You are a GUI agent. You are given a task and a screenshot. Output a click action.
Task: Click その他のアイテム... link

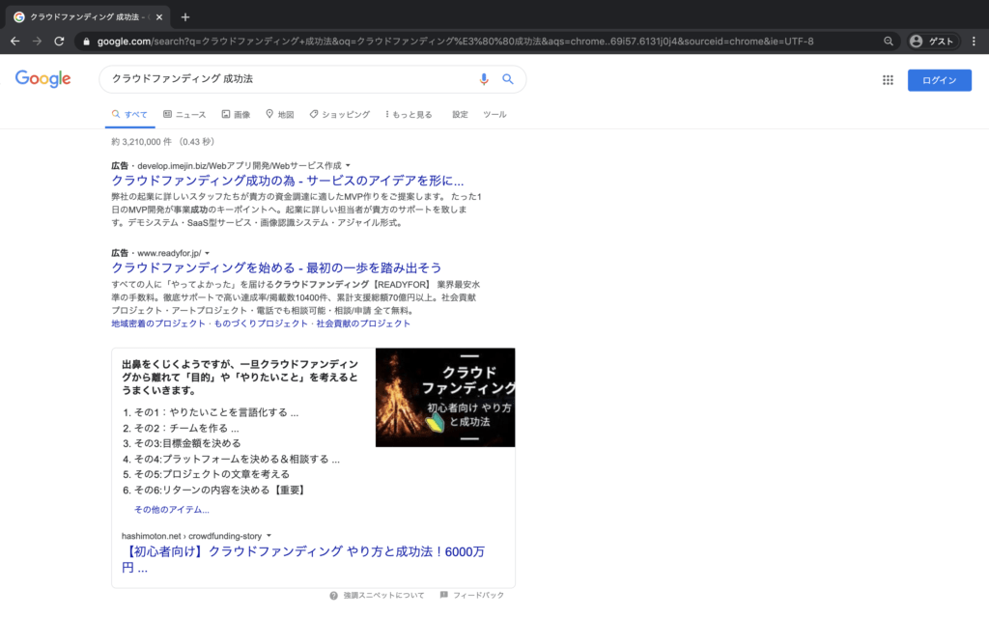pyautogui.click(x=172, y=510)
